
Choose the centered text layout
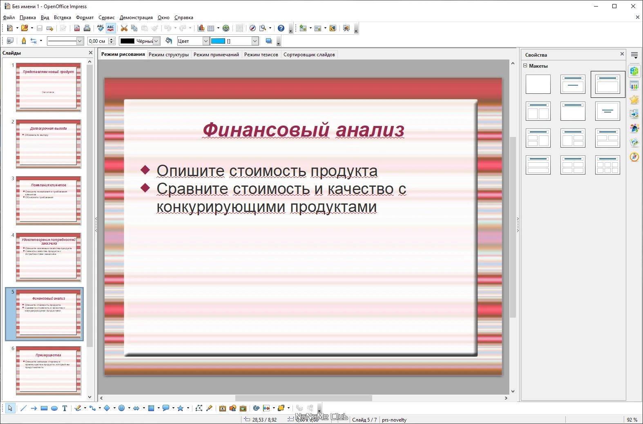coord(607,111)
